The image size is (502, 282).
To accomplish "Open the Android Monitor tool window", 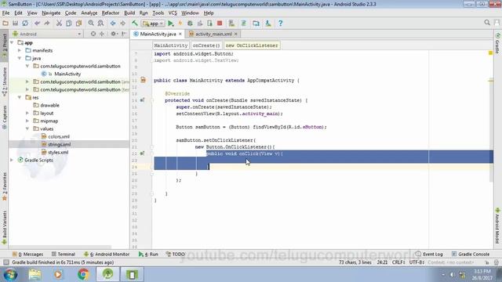I will 107,254.
